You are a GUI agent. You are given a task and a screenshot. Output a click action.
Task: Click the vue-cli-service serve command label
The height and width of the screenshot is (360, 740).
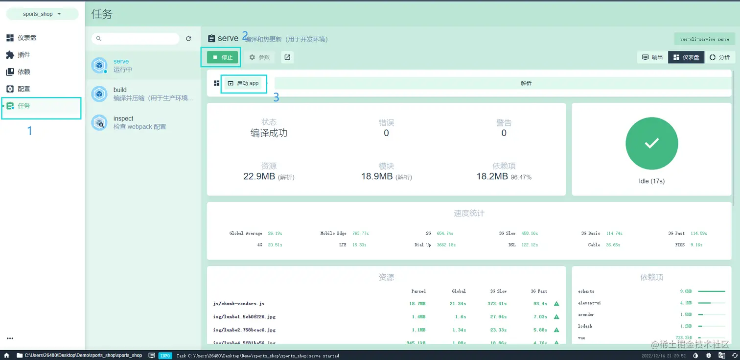coord(704,39)
